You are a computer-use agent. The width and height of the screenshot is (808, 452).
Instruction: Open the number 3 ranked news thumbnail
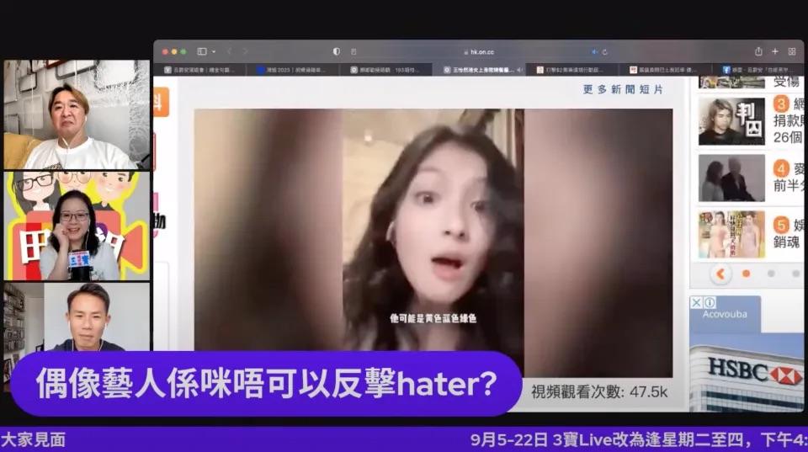pyautogui.click(x=731, y=121)
